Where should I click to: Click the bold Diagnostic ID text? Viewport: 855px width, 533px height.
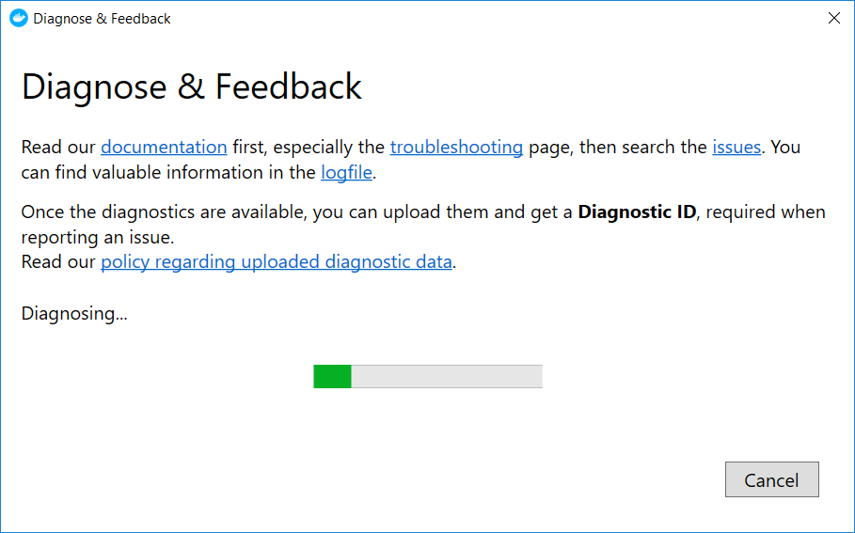pyautogui.click(x=637, y=212)
